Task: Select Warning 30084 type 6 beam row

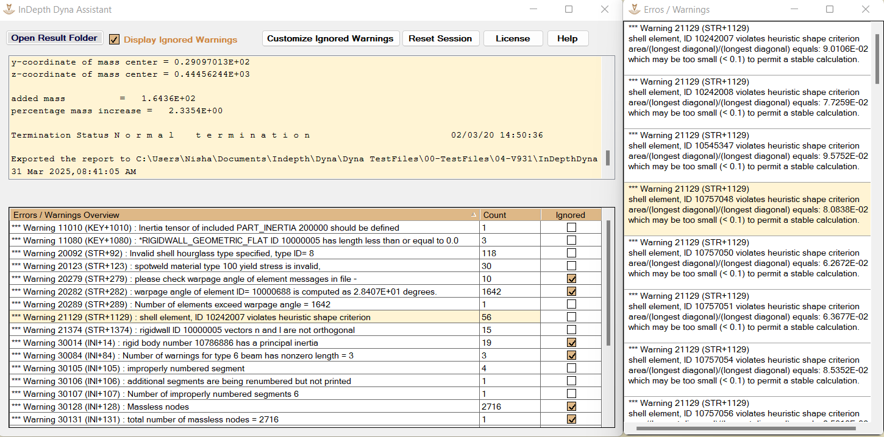Action: tap(305, 355)
